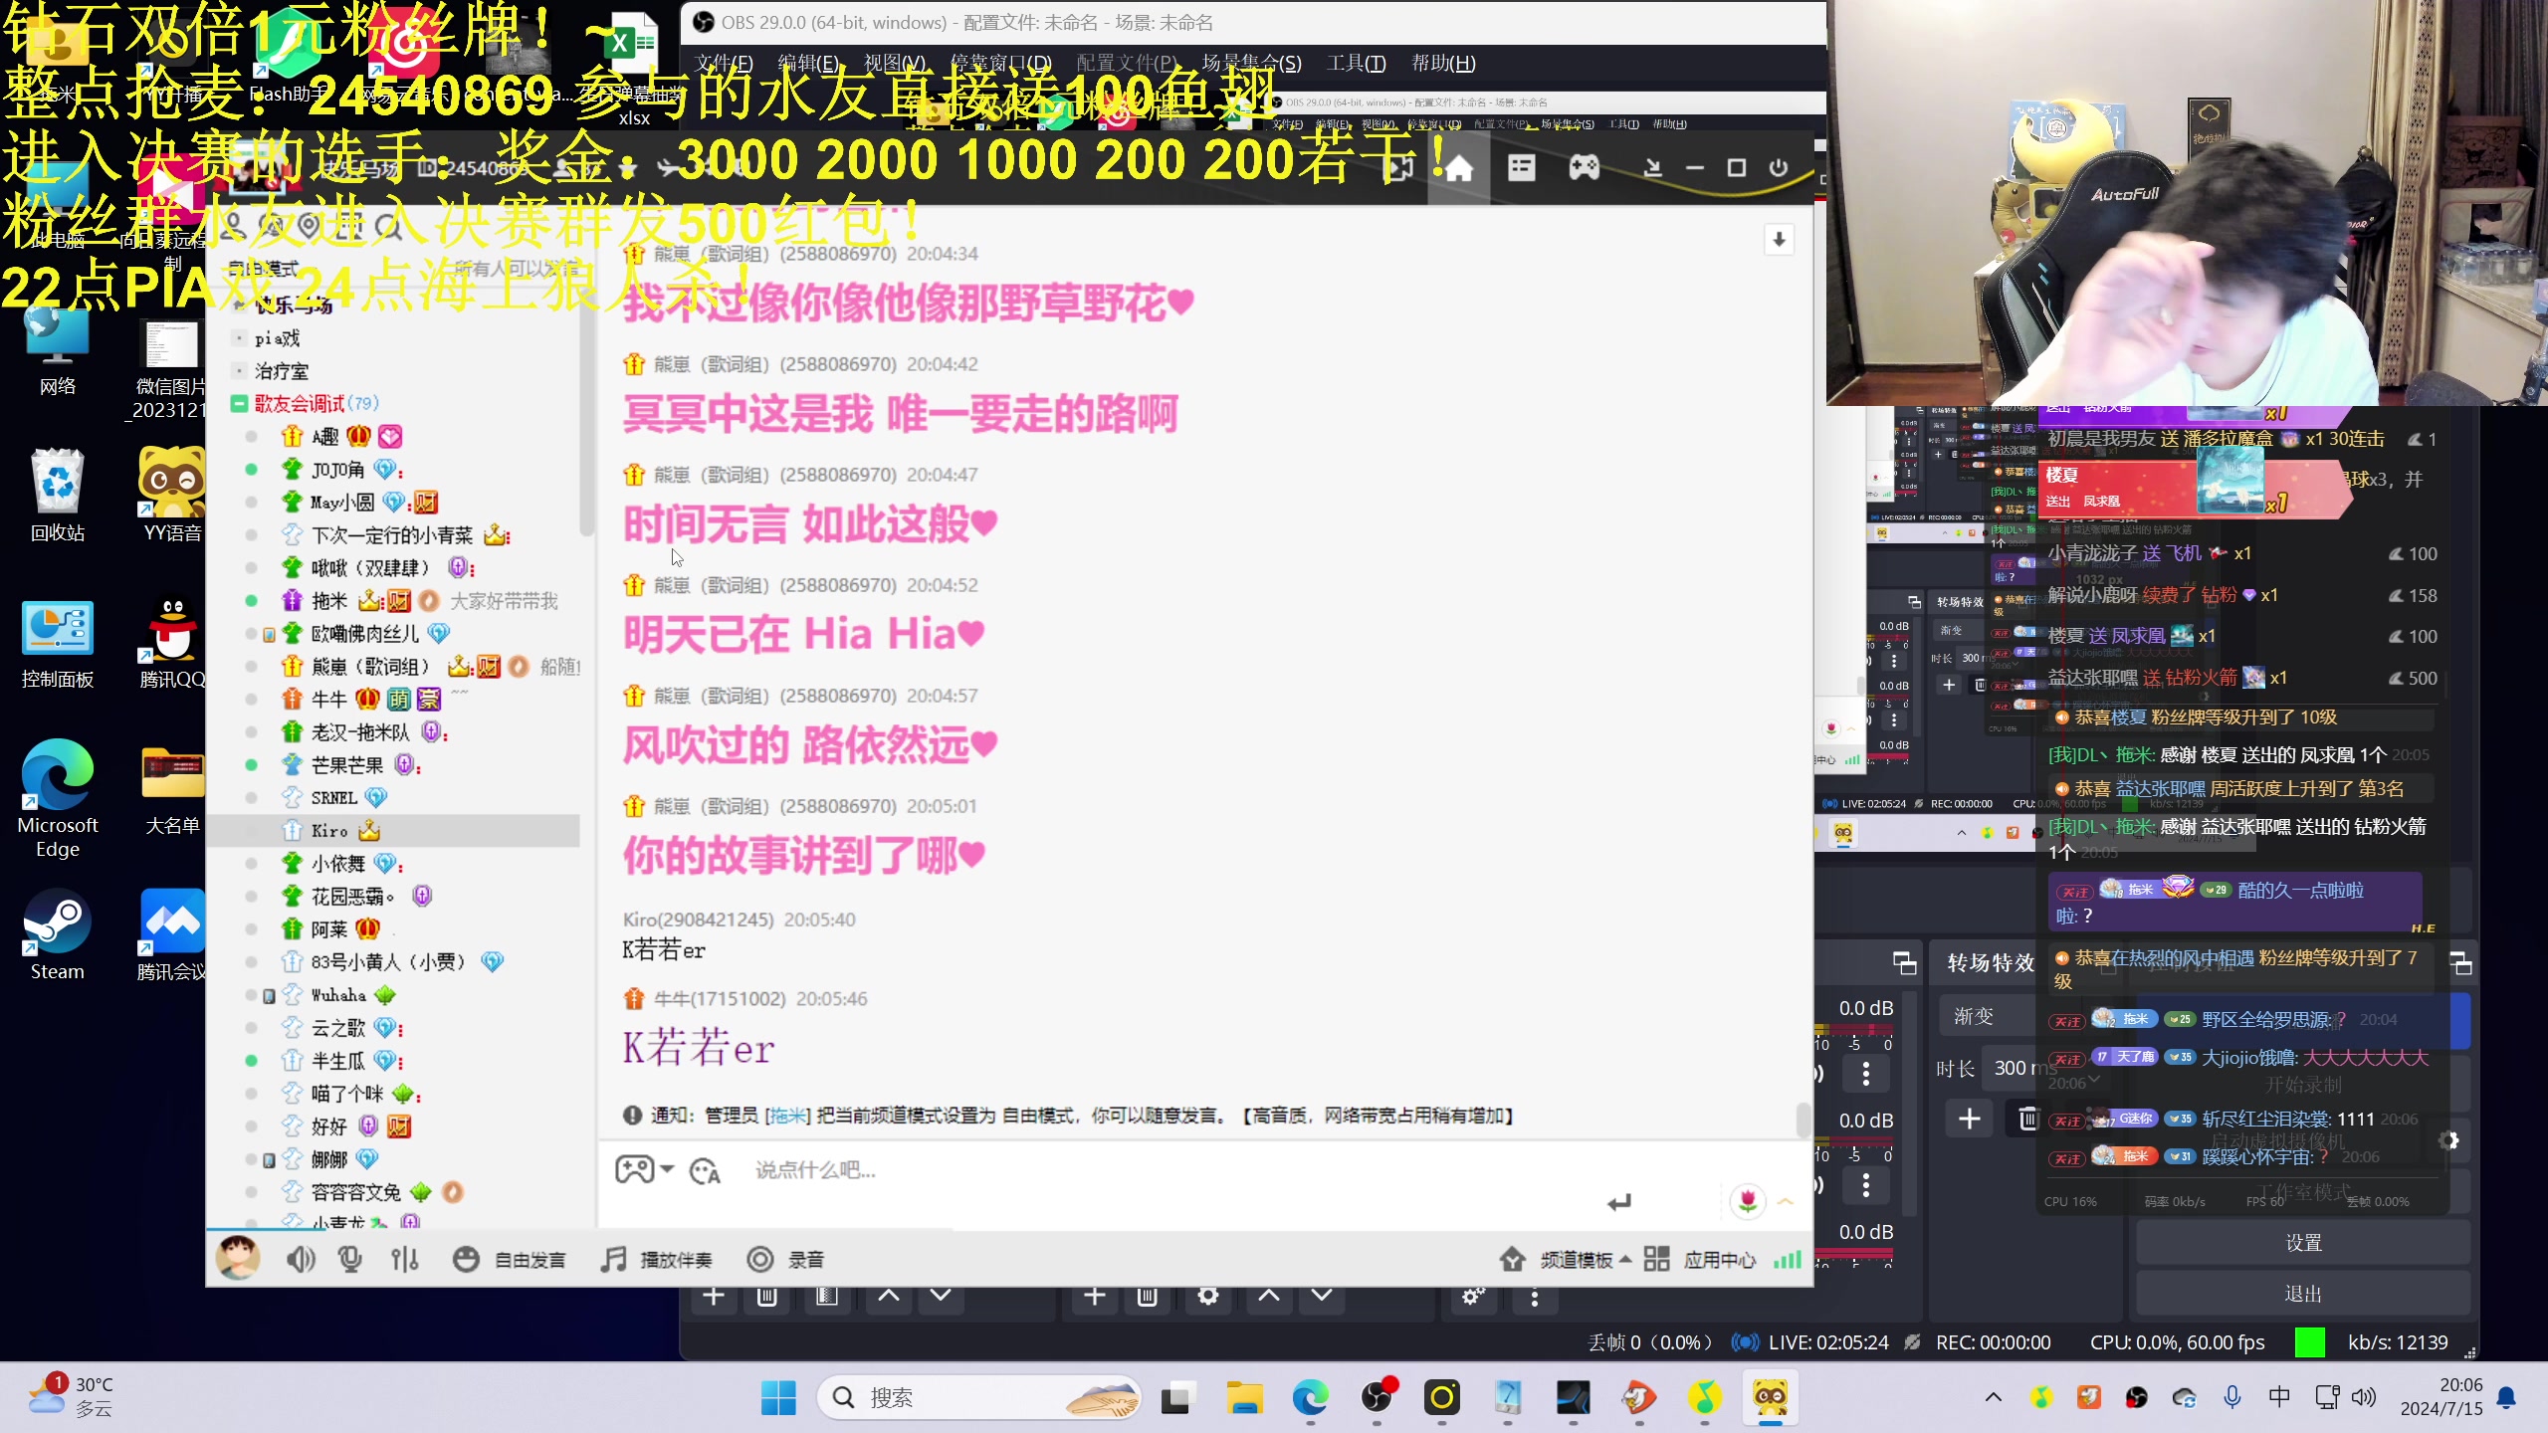Open the YY title bar dropdown arrow
The height and width of the screenshot is (1433, 2548).
[1652, 168]
